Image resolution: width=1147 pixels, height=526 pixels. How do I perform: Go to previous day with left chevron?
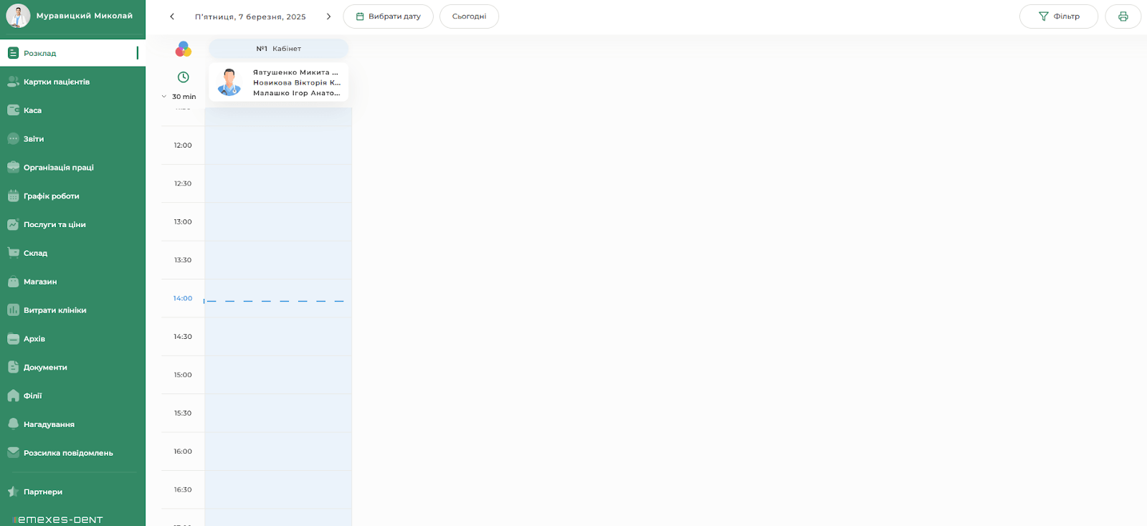click(172, 16)
